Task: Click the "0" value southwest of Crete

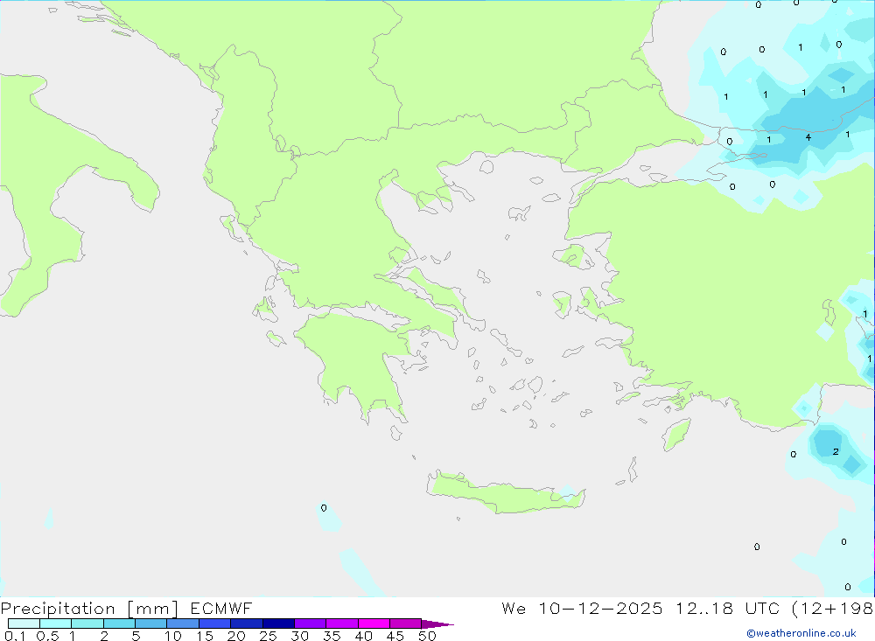Action: pyautogui.click(x=324, y=508)
